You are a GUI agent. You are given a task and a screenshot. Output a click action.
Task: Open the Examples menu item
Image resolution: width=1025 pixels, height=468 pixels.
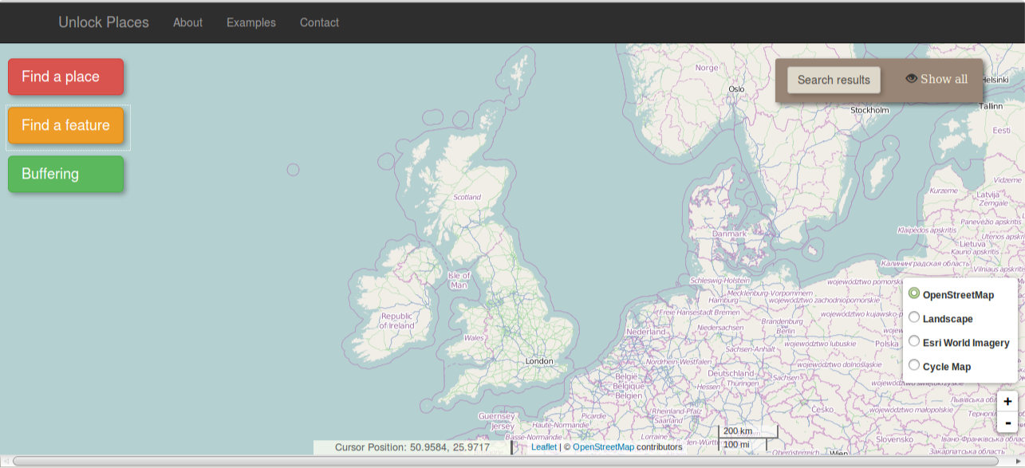click(250, 22)
